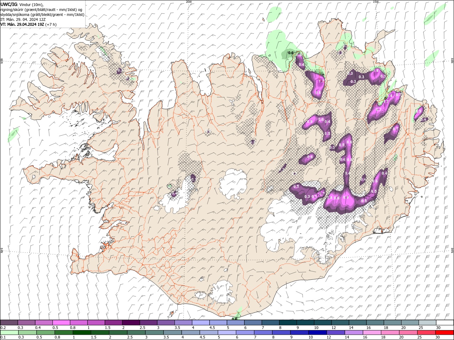This screenshot has height=340, width=454.
Task: Click the 0.1 value in rain legend
Action: pos(3,338)
